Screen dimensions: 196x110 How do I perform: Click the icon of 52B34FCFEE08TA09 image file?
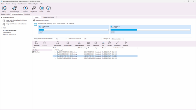point(58,52)
